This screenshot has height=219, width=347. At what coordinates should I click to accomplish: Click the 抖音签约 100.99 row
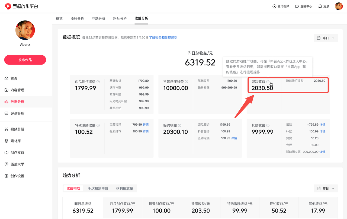(x=214, y=131)
